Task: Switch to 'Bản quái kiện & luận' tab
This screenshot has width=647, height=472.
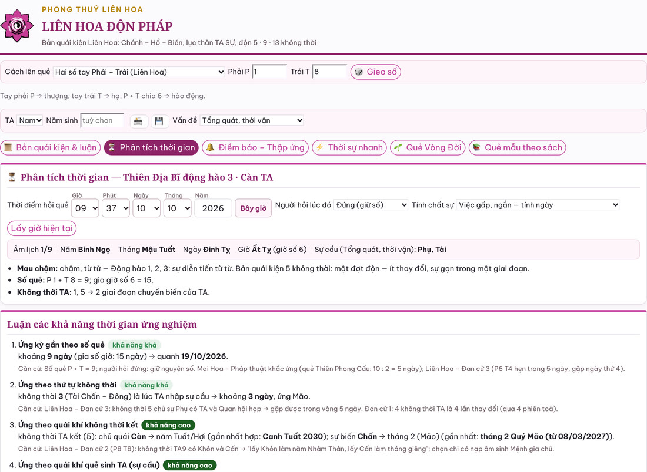Action: 51,147
